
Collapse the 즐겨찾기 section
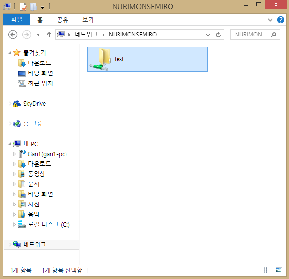point(10,53)
